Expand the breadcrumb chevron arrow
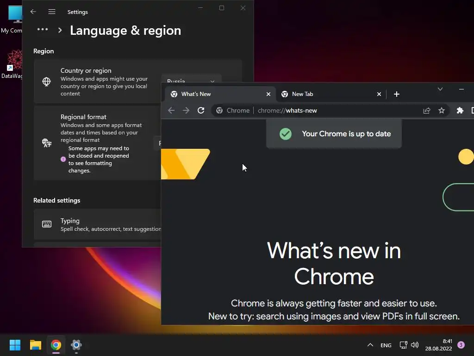 tap(60, 30)
